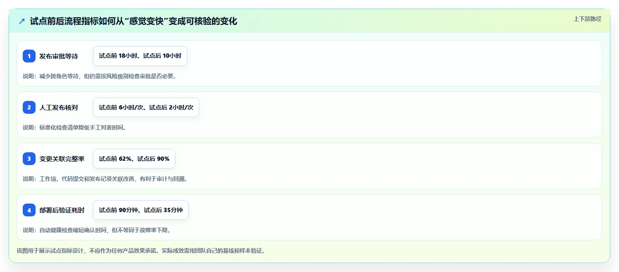Click the chip 试点前 90分钟、试点后 35分钟

[141, 210]
